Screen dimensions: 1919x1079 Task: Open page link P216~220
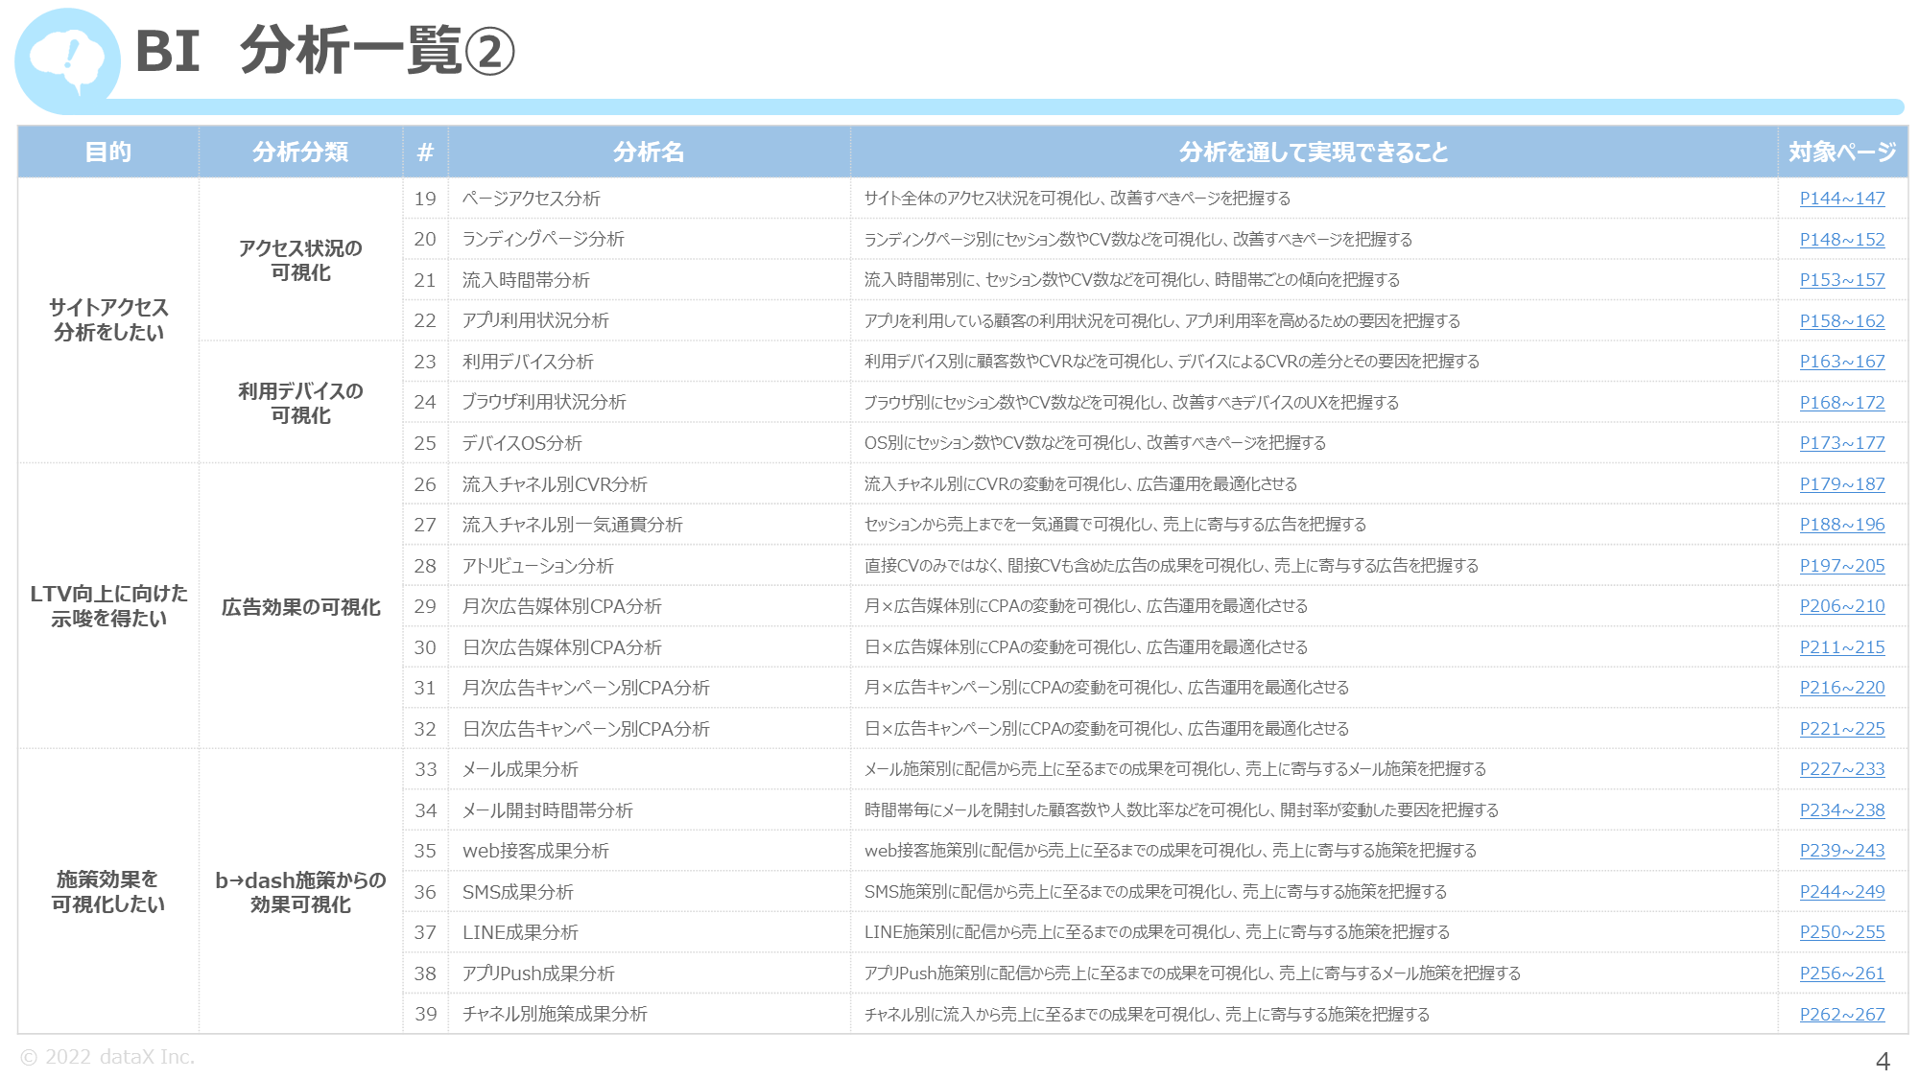point(1842,688)
